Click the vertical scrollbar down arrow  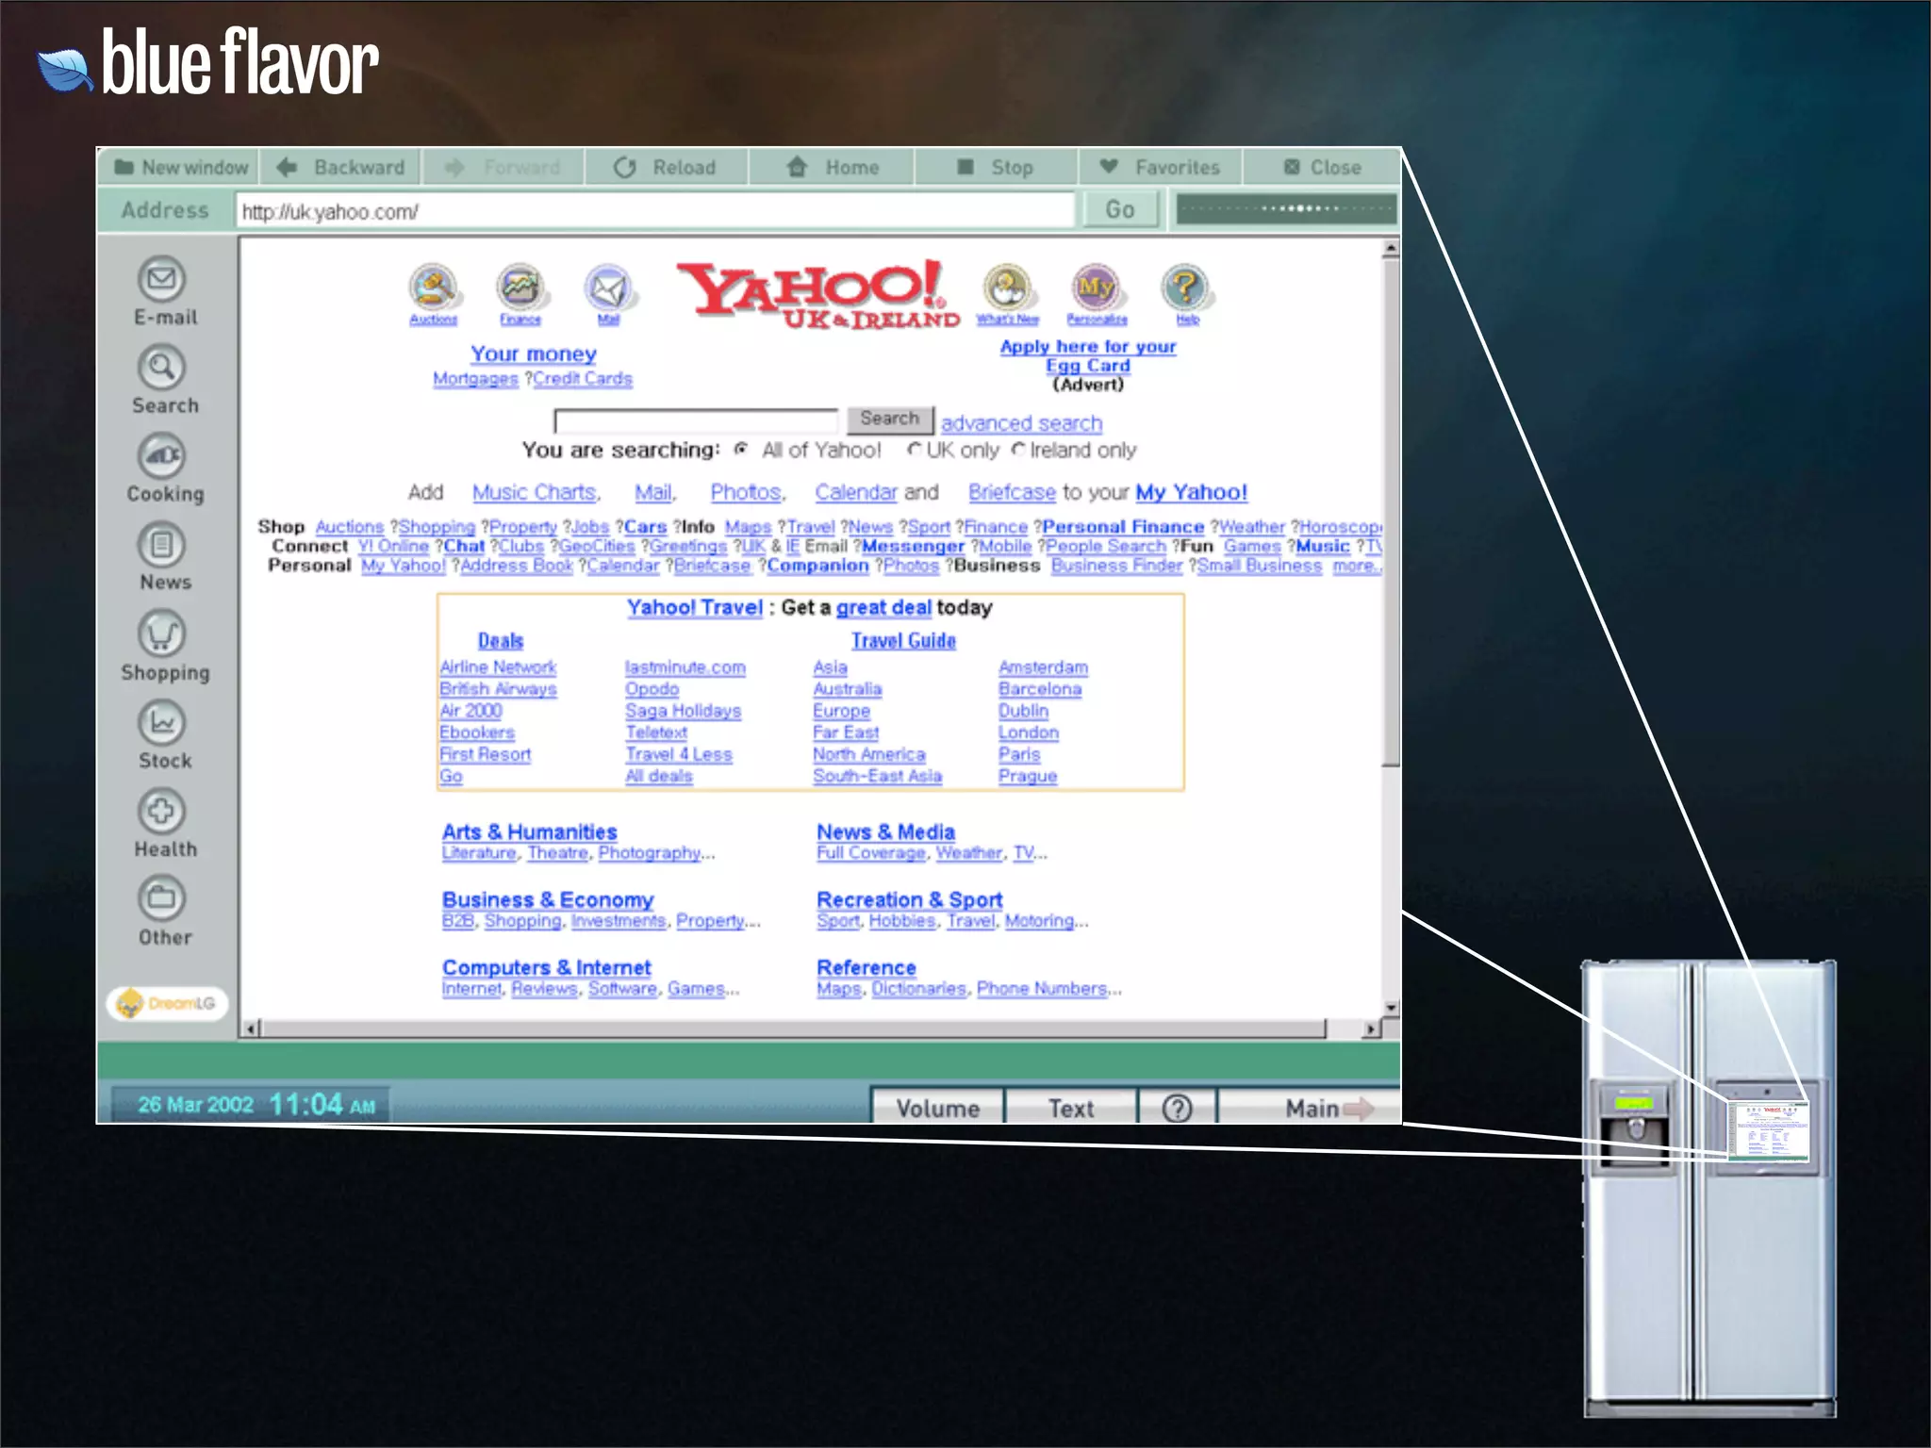coord(1391,1008)
